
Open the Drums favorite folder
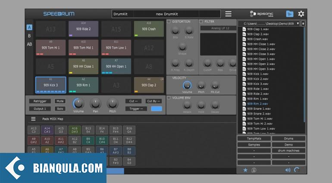288,139
